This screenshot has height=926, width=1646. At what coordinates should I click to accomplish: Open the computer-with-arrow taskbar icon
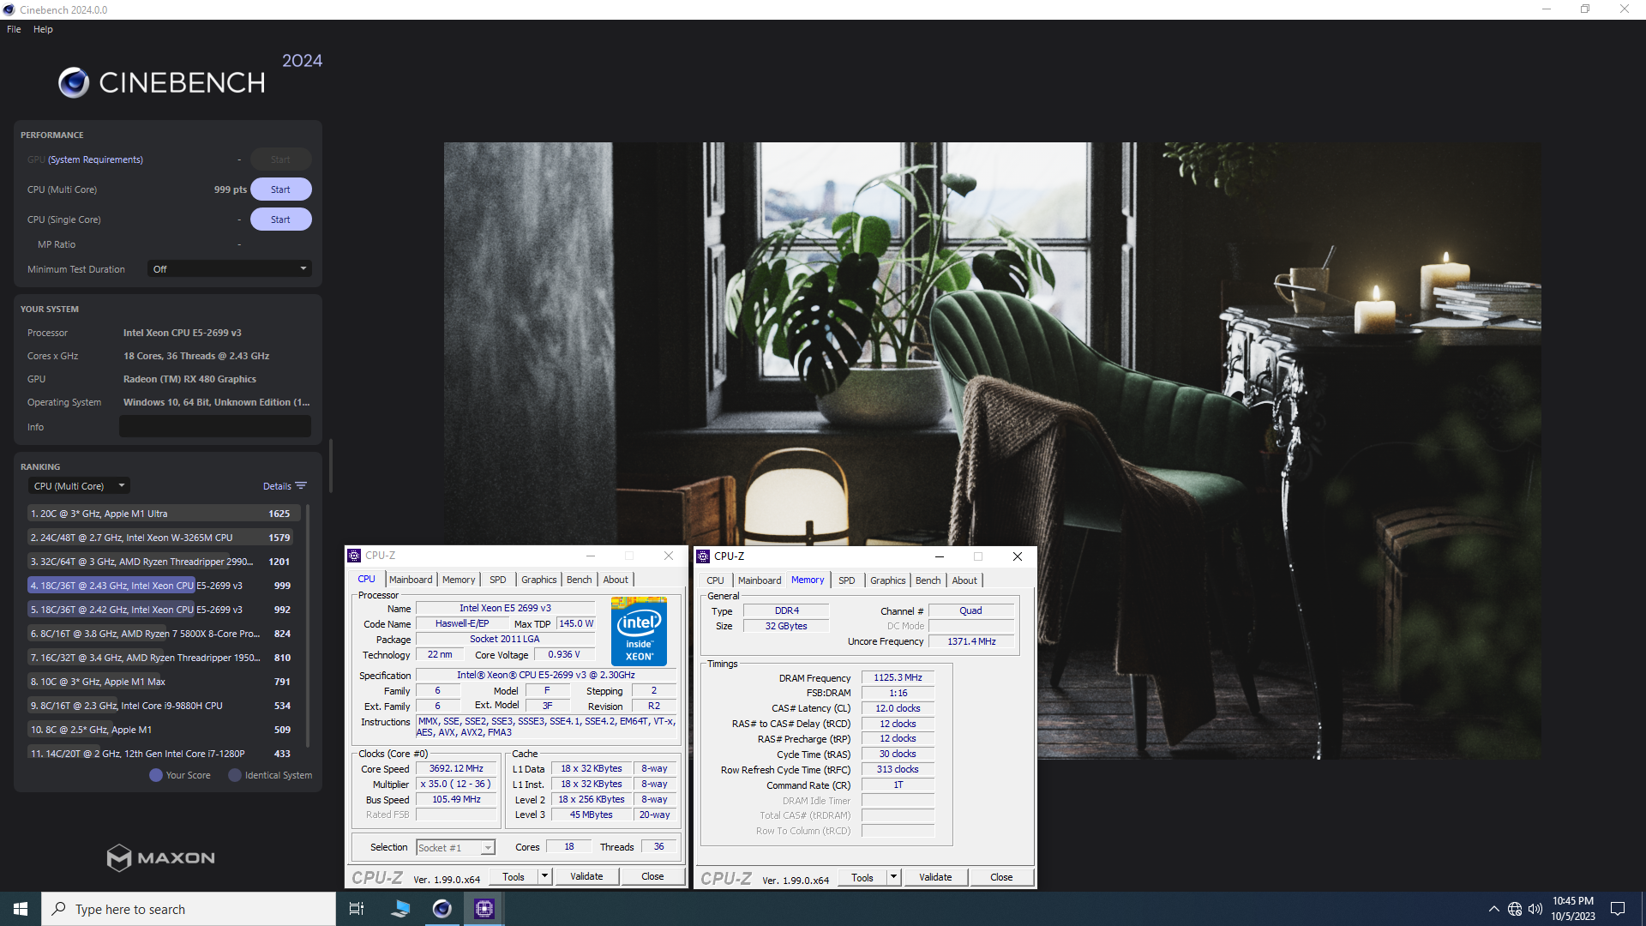(399, 909)
